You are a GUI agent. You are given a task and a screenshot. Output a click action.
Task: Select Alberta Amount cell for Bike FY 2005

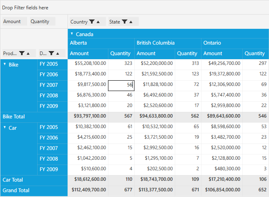point(88,64)
